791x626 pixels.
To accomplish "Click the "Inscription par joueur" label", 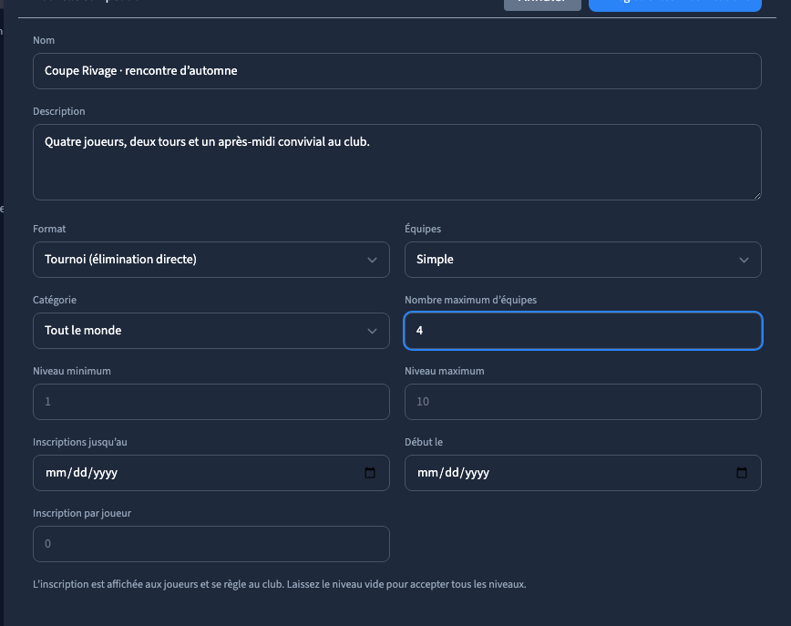I will [x=82, y=514].
